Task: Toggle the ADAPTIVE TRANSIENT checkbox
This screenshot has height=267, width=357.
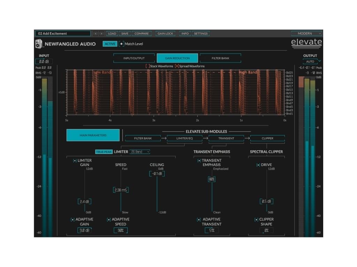Action: click(199, 219)
